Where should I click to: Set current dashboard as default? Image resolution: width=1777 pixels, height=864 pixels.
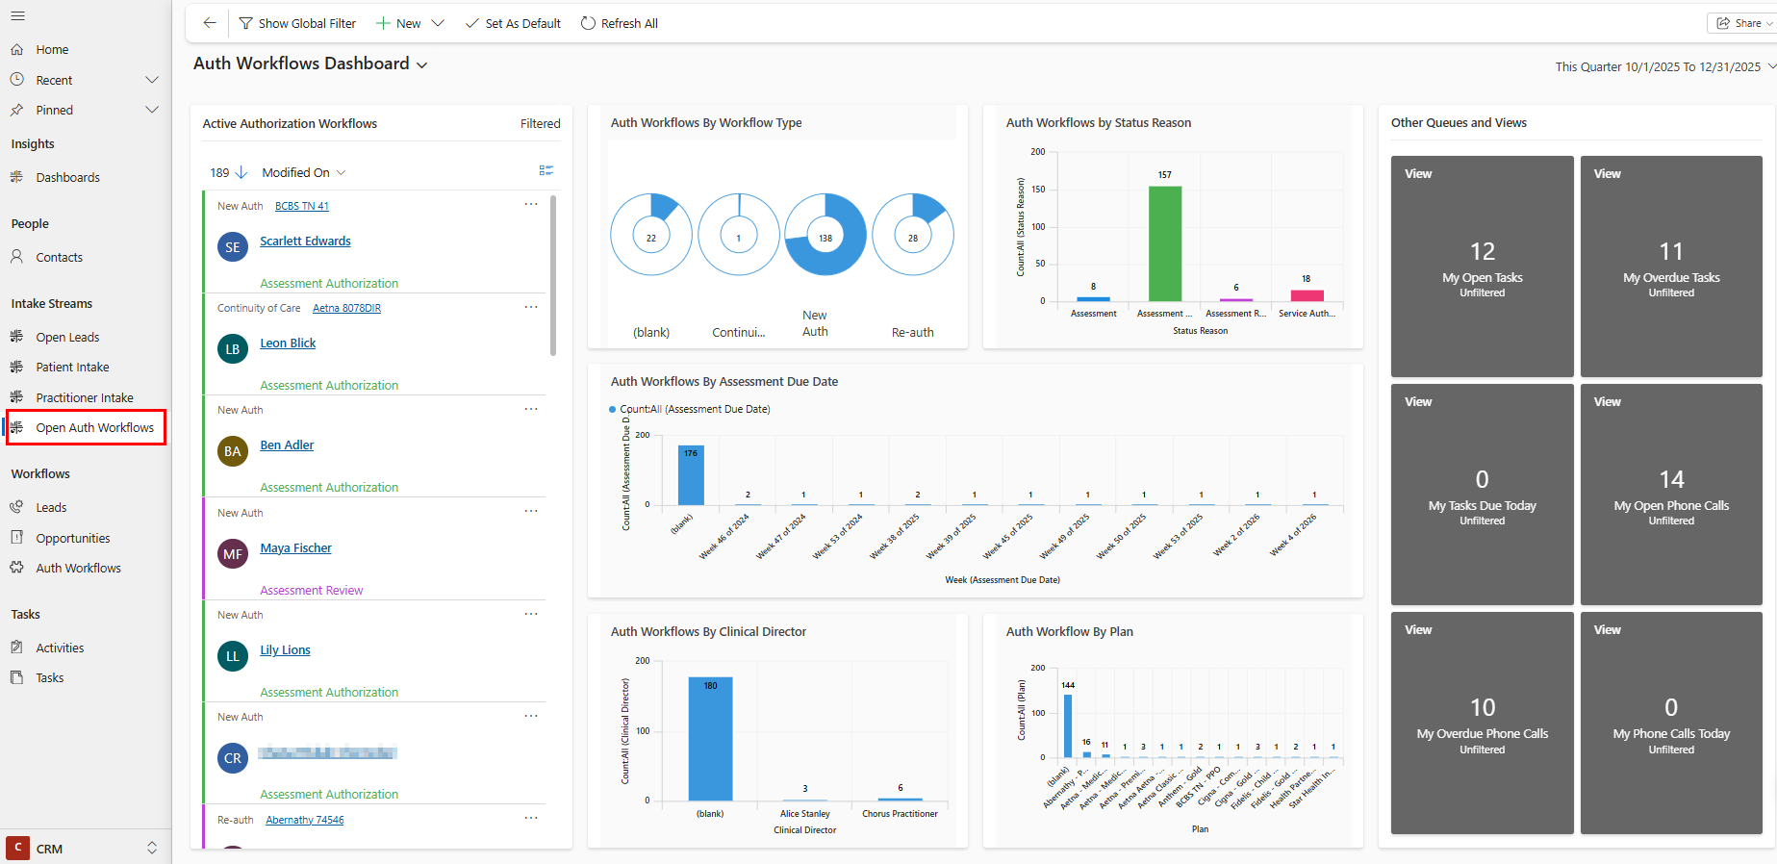(x=513, y=23)
